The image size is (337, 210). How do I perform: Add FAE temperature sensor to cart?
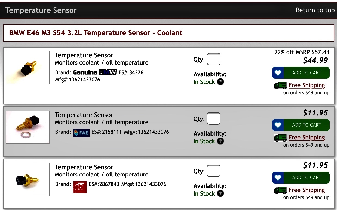tap(307, 125)
